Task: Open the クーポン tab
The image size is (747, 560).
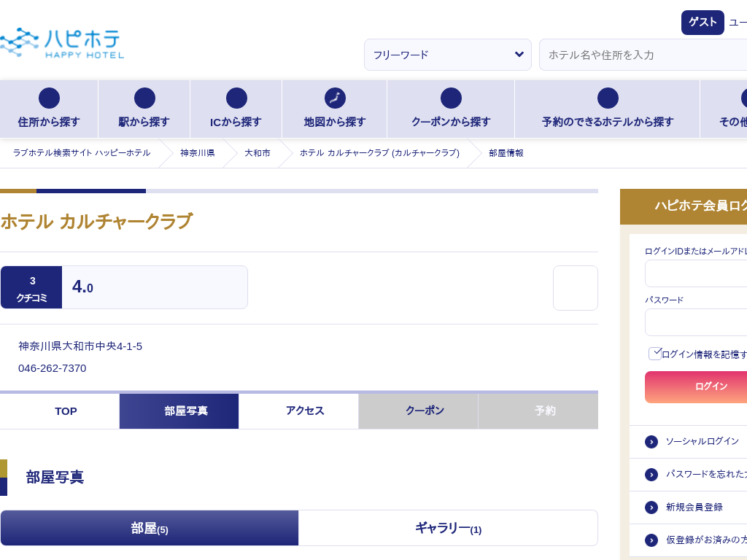Action: pyautogui.click(x=418, y=411)
